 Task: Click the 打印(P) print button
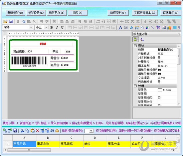coord(78,13)
